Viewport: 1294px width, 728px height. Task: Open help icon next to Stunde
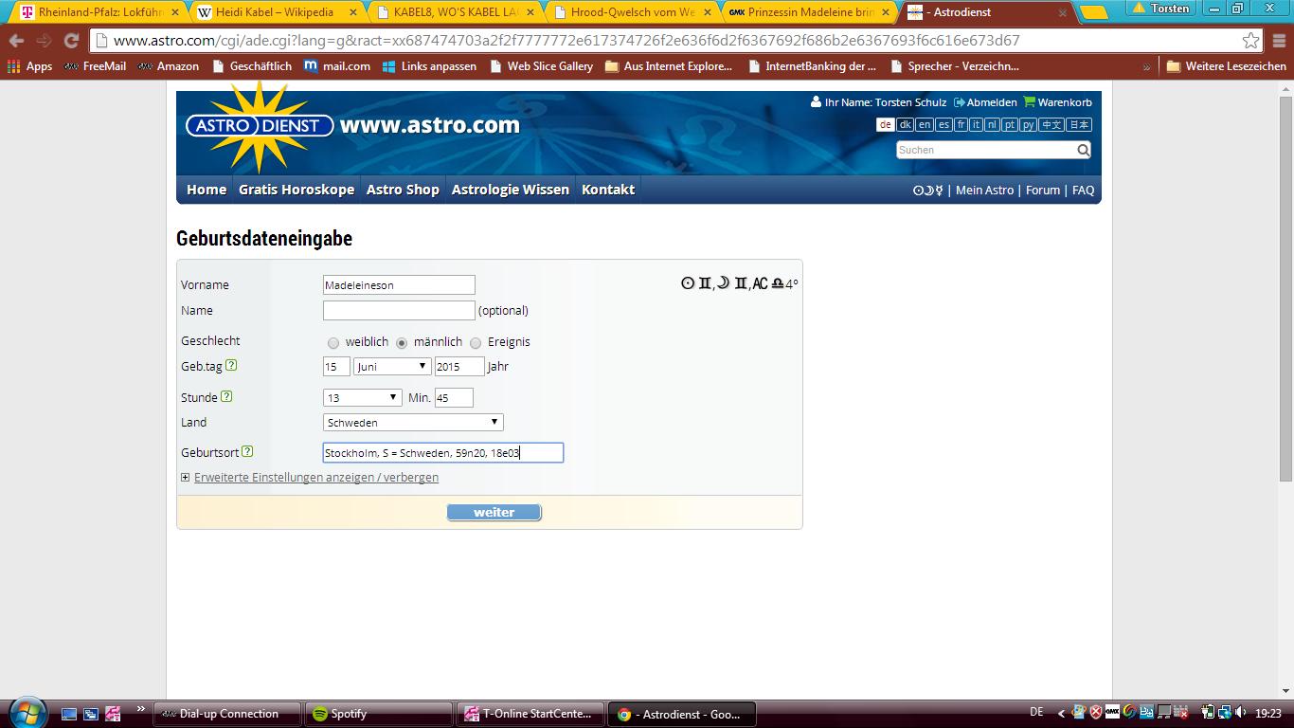tap(225, 397)
